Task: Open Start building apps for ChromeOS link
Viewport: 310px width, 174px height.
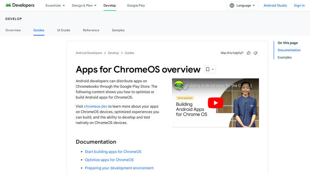Action: [x=113, y=152]
